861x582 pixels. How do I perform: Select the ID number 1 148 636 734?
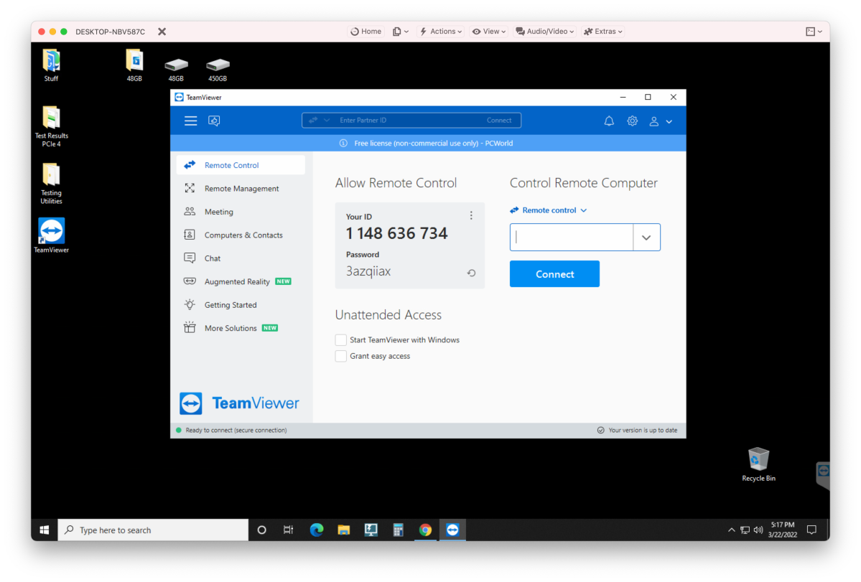396,234
